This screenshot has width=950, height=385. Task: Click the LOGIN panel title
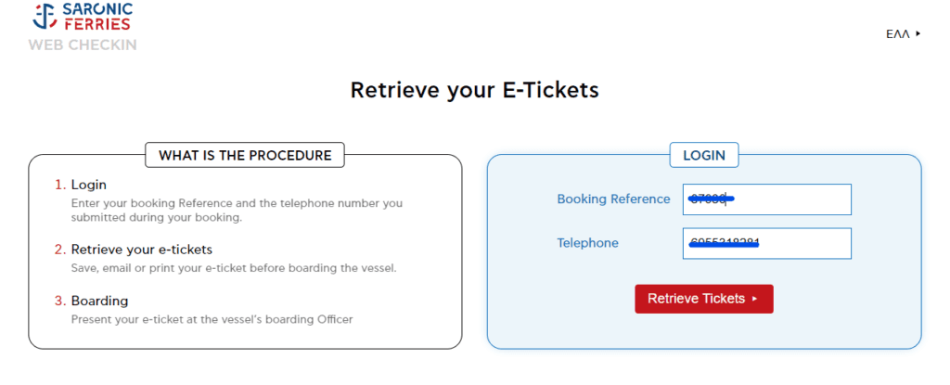(x=704, y=155)
